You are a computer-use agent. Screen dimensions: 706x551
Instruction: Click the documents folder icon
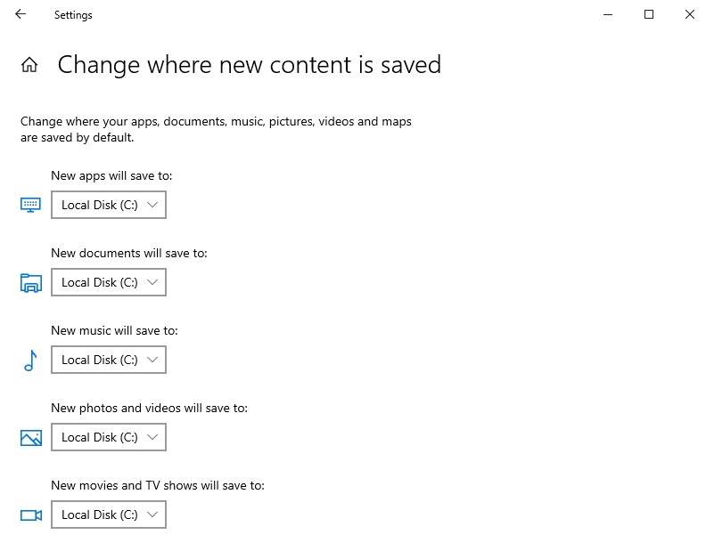click(31, 283)
